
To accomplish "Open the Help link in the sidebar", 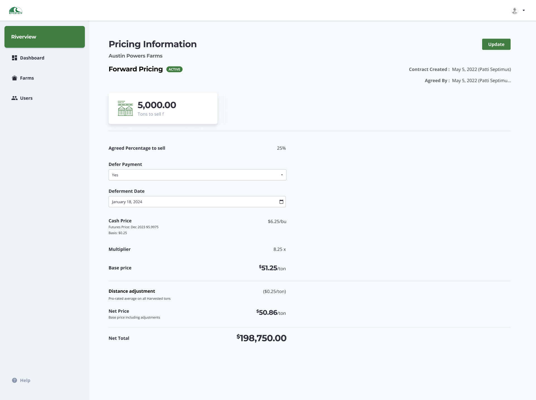I will point(25,380).
